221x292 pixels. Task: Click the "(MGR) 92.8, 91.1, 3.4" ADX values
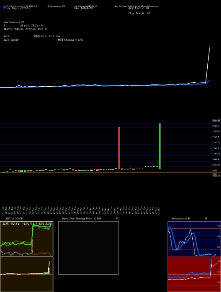46,36
